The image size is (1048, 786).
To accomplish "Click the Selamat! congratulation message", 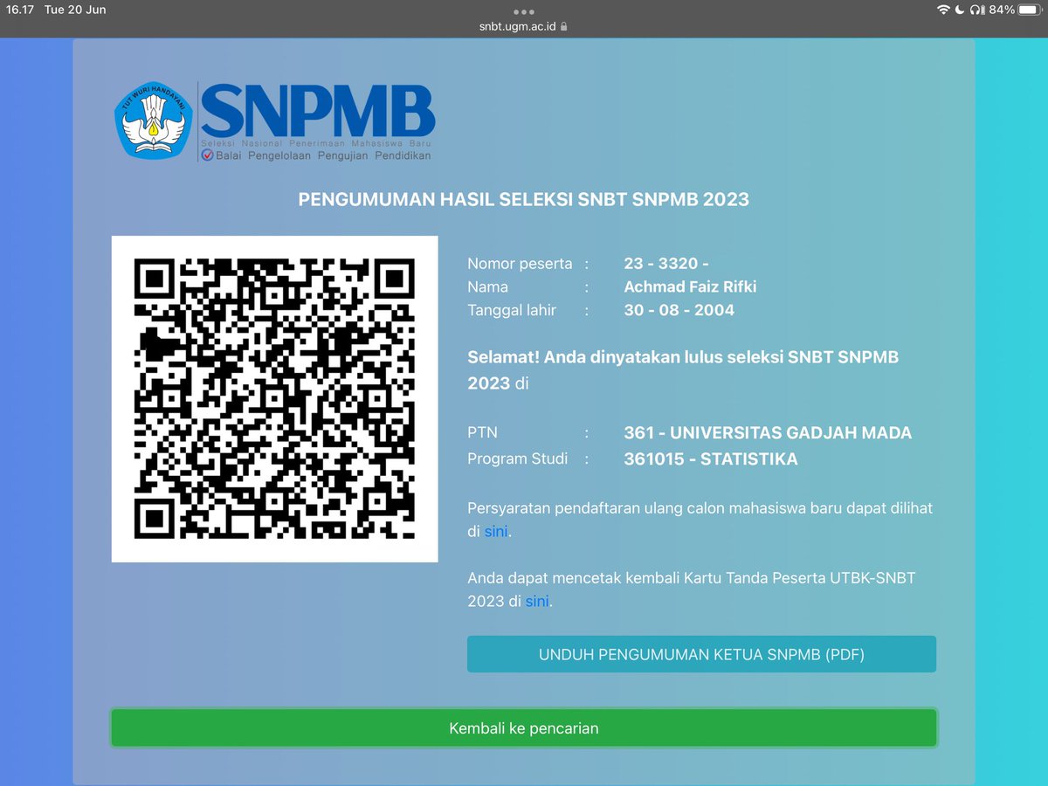I will (x=683, y=369).
